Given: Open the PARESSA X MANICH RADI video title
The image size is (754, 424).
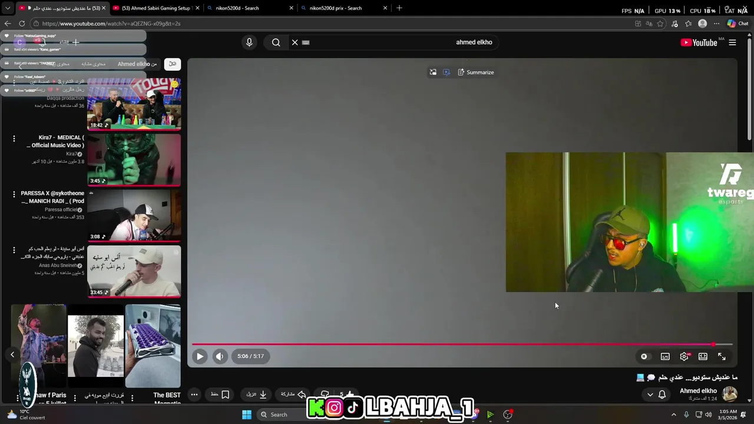Looking at the screenshot, I should [53, 197].
